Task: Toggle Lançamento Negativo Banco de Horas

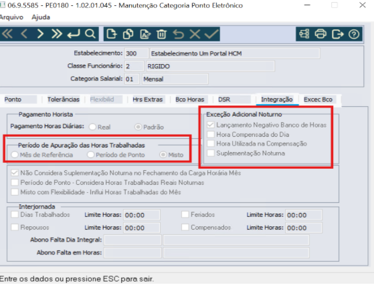Action: tap(211, 125)
